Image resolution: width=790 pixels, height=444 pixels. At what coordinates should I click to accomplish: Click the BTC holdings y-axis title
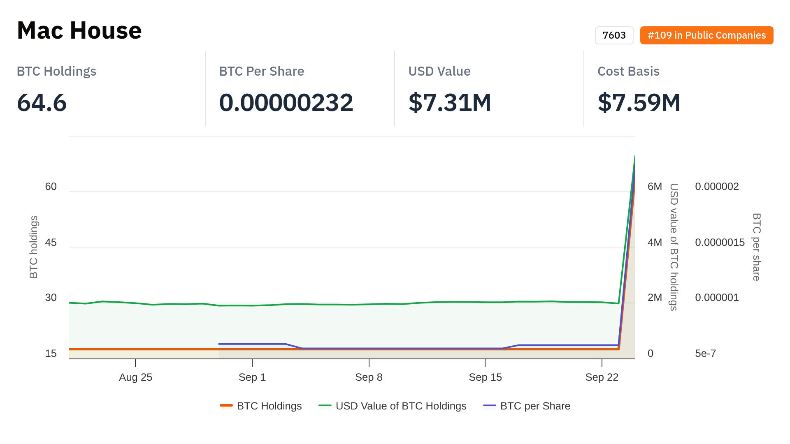click(x=34, y=247)
